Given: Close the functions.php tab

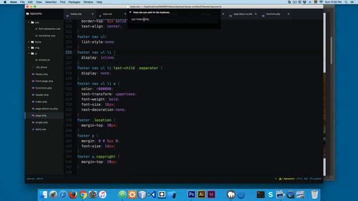Looking at the screenshot, I should 289,14.
